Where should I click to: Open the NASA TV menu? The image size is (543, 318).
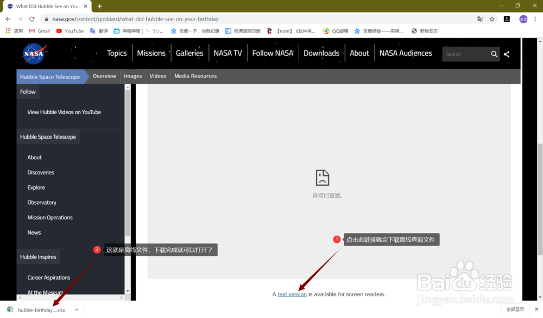(x=228, y=53)
